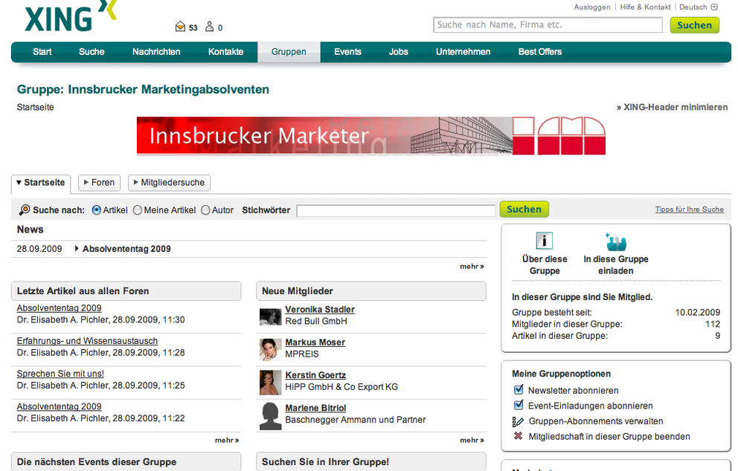Screen dimensions: 738x471
Task: Click the 'Über diese Gruppe' info icon
Action: tap(545, 241)
